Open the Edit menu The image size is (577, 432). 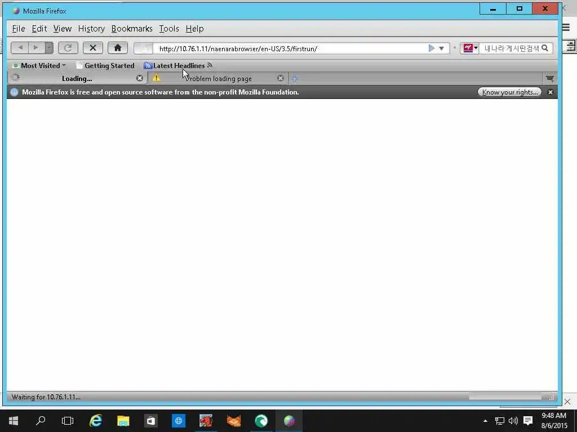[39, 29]
